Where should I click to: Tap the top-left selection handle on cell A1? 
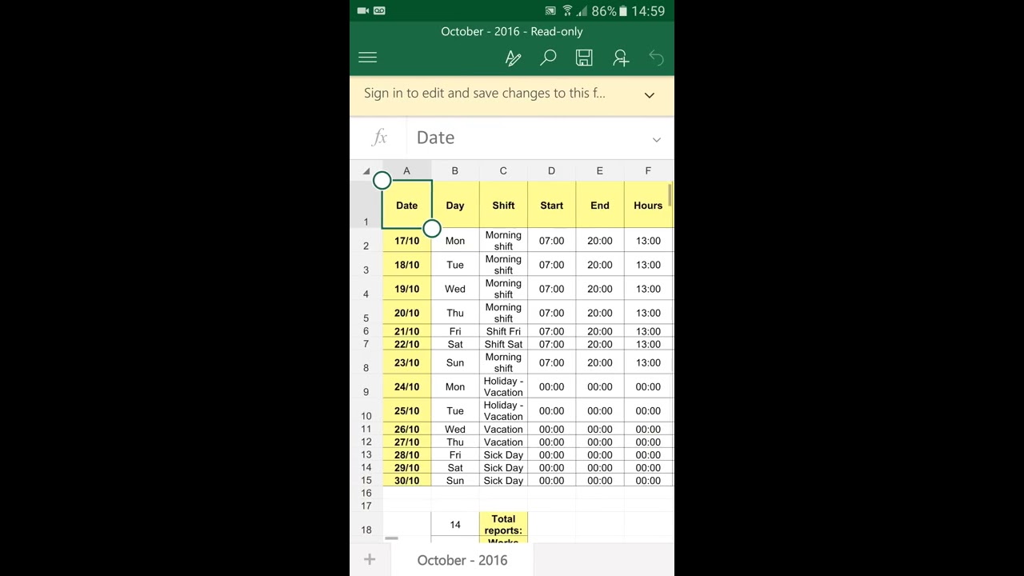point(382,181)
